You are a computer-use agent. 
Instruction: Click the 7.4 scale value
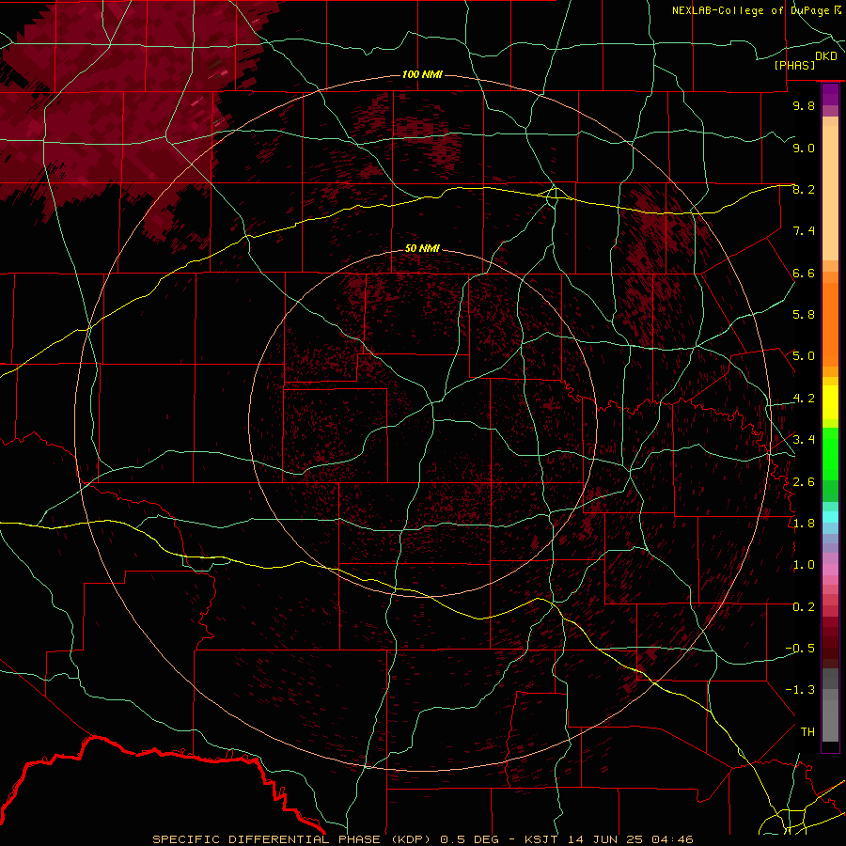pyautogui.click(x=804, y=231)
